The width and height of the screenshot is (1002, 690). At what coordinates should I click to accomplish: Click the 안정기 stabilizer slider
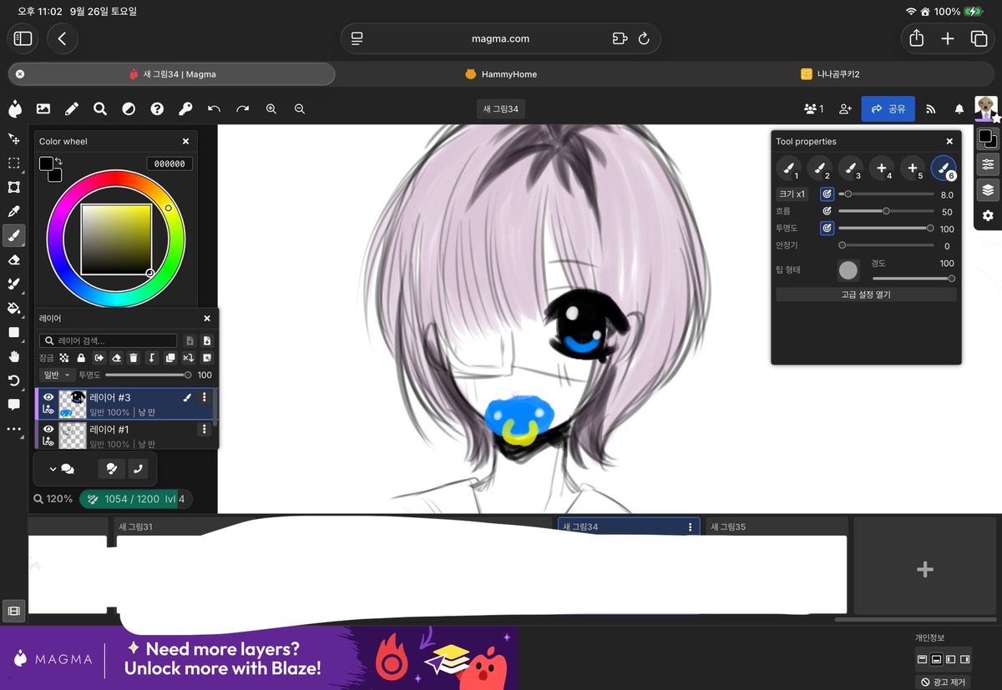886,245
